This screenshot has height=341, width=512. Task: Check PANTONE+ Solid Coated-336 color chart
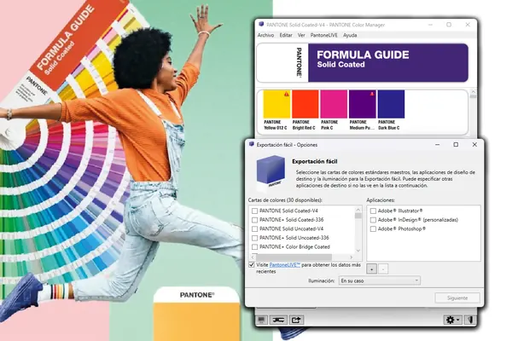pos(254,220)
